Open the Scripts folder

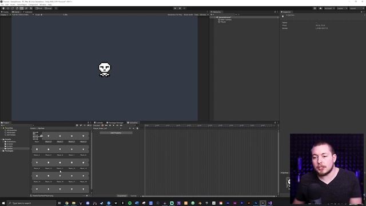click(9, 146)
